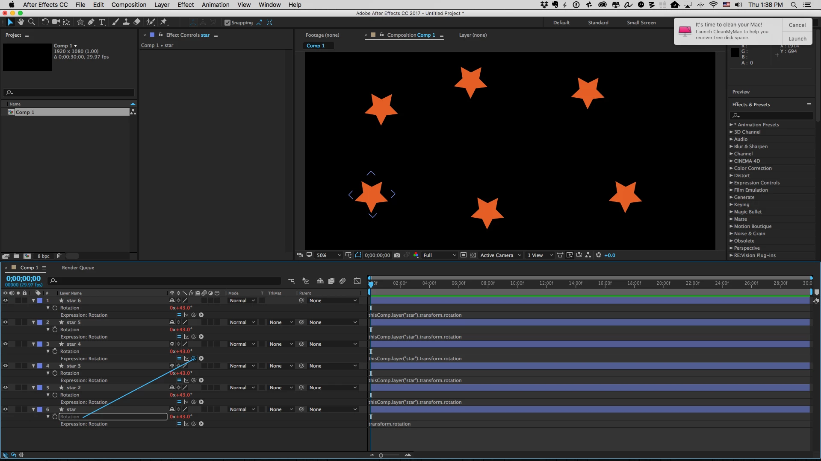Expand the Blur & Sharpen effects category
Viewport: 821px width, 461px height.
tap(731, 146)
